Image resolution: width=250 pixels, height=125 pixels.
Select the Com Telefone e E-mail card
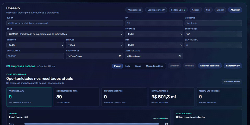point(77,97)
